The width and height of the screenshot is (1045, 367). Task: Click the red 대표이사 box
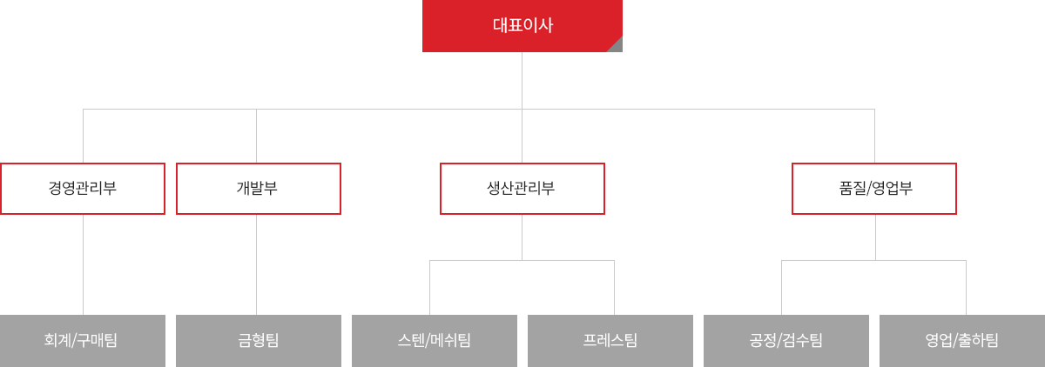click(x=522, y=26)
